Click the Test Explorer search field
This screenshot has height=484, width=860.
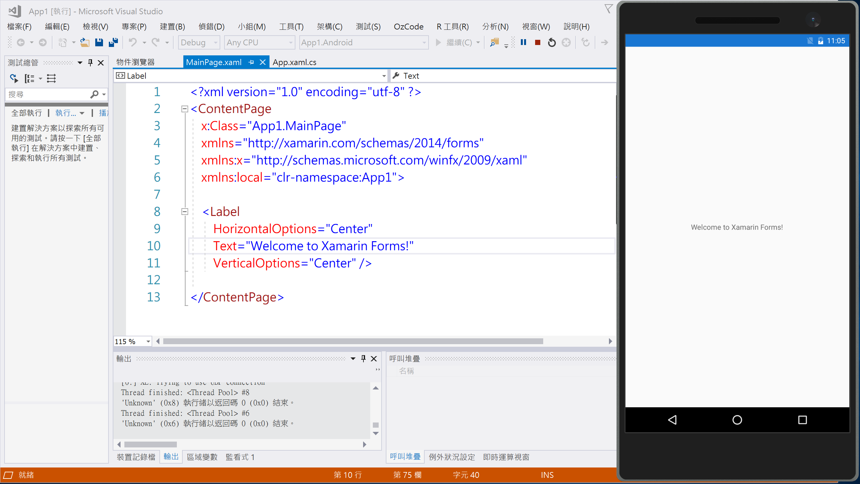coord(47,95)
